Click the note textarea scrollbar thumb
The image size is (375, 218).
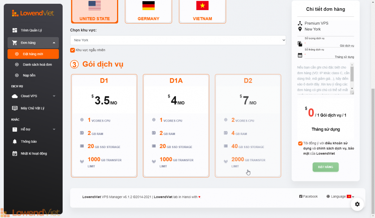352,74
